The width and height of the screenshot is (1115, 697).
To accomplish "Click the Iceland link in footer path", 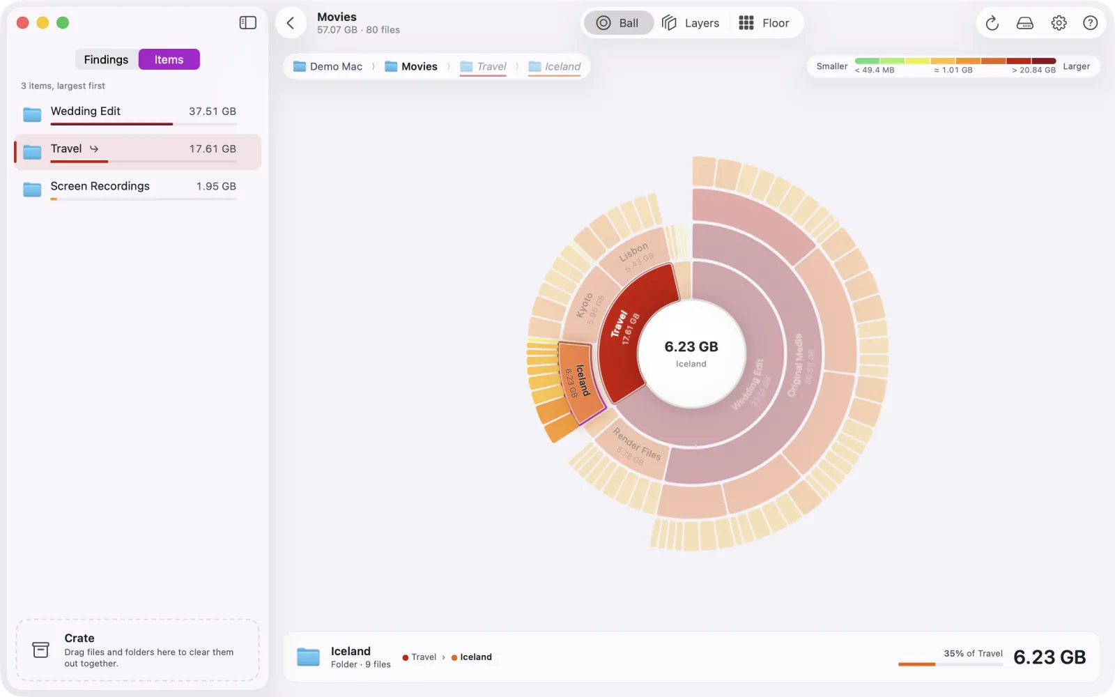I will [471, 657].
